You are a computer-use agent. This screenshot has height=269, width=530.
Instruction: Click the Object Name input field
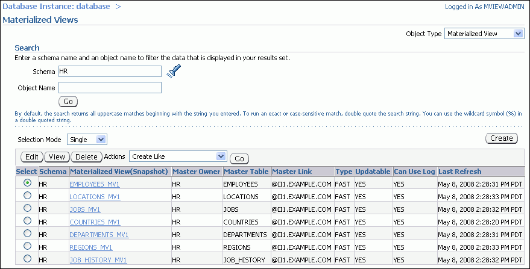(110, 88)
